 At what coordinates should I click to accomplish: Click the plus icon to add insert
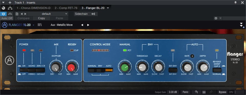click(x=10, y=3)
